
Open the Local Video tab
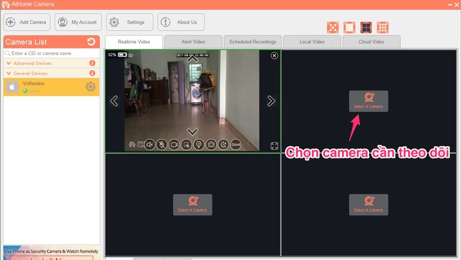312,42
